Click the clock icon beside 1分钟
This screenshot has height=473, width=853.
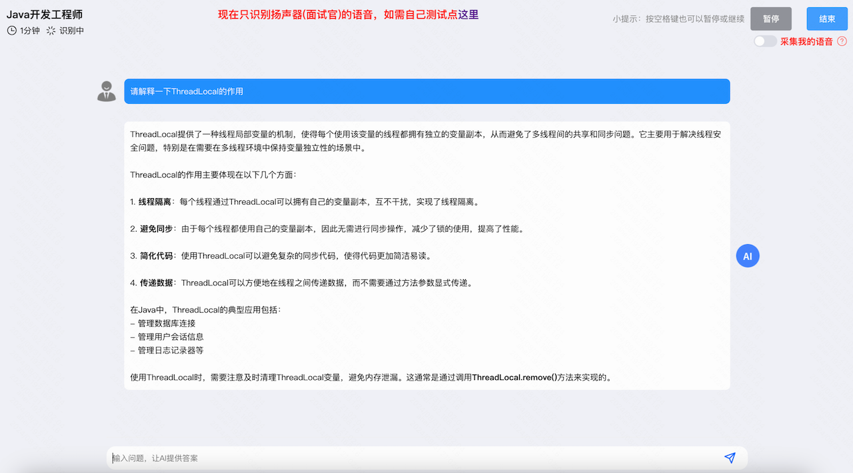[x=11, y=30]
